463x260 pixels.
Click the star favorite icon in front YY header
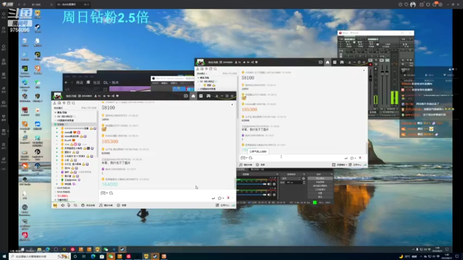(104, 96)
